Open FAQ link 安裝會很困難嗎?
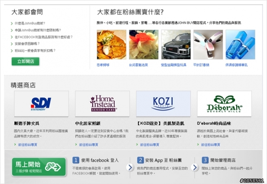This screenshot has width=267, height=184. point(27,43)
